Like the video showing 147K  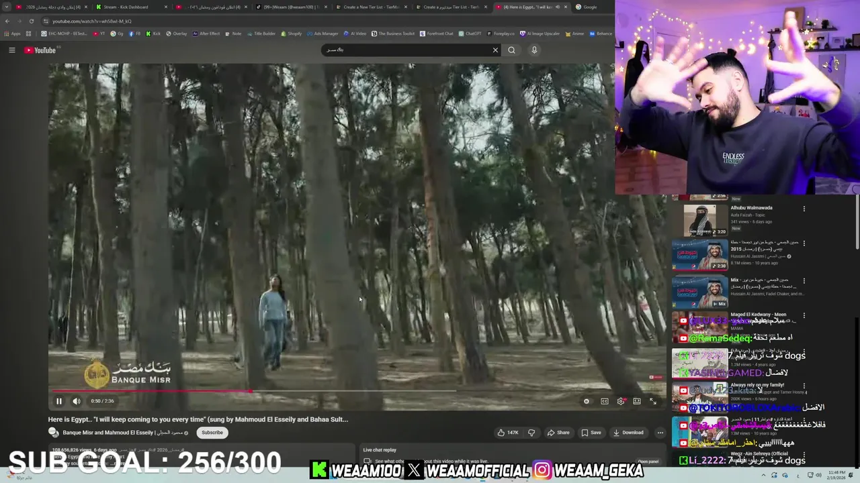pos(508,433)
